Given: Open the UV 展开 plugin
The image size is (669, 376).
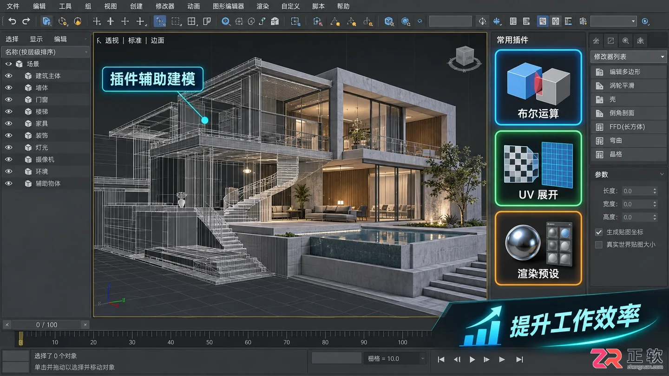Looking at the screenshot, I should point(538,169).
